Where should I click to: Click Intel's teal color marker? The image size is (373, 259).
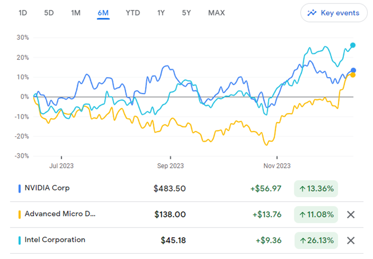[x=20, y=240]
